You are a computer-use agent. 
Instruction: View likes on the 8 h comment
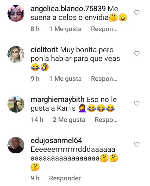[65, 29]
